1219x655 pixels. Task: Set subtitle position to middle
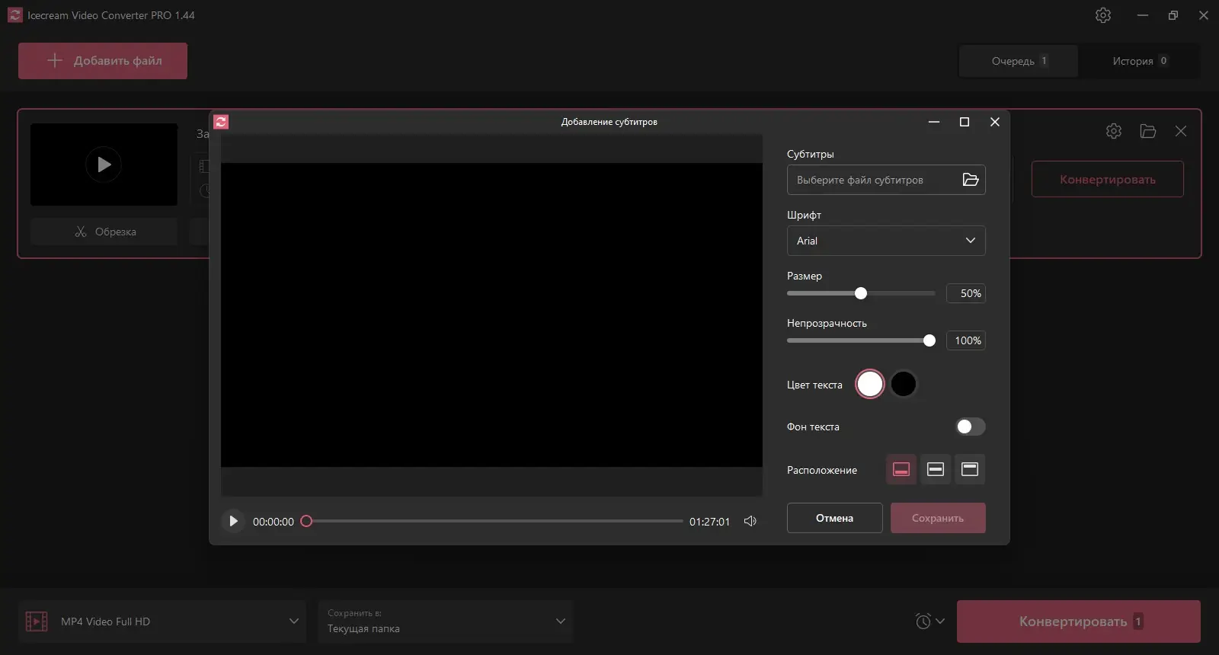pyautogui.click(x=936, y=469)
